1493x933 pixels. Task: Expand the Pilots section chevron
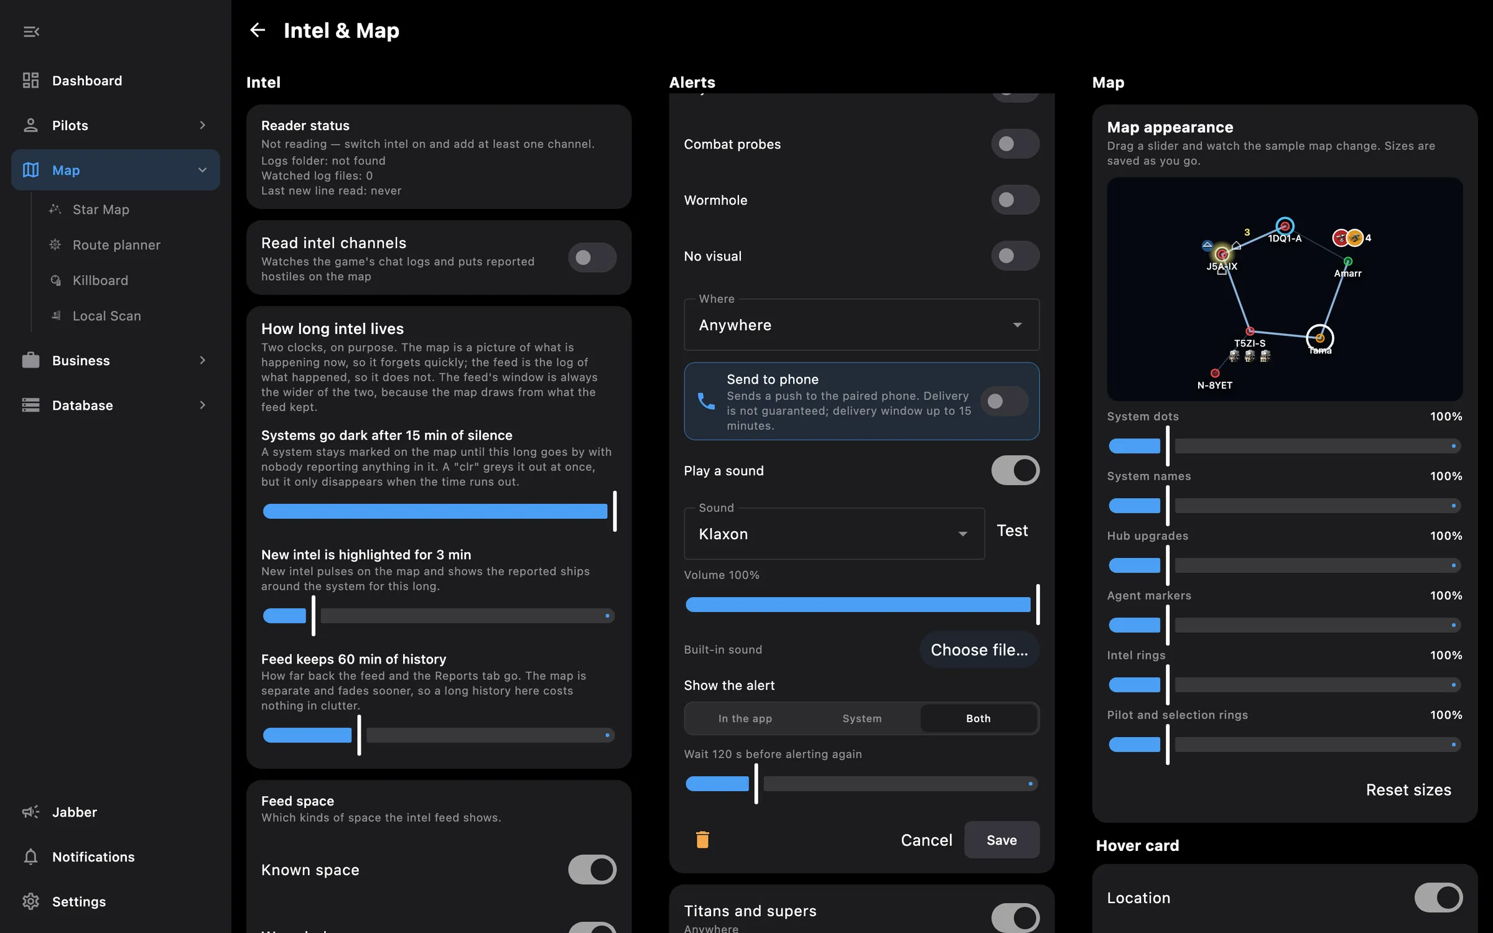tap(202, 125)
